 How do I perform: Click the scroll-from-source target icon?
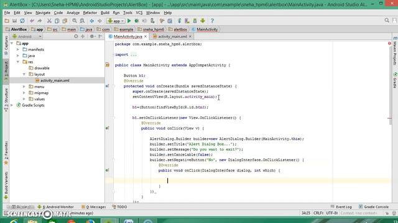click(76, 37)
